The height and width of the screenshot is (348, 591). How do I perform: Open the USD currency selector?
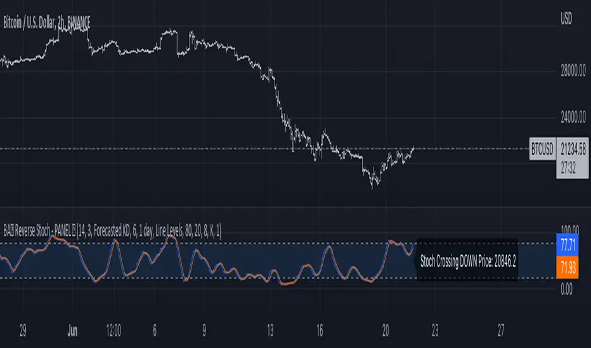(x=566, y=19)
